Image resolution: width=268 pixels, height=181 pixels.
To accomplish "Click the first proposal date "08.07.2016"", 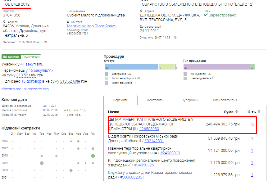I will [x=50, y=110].
